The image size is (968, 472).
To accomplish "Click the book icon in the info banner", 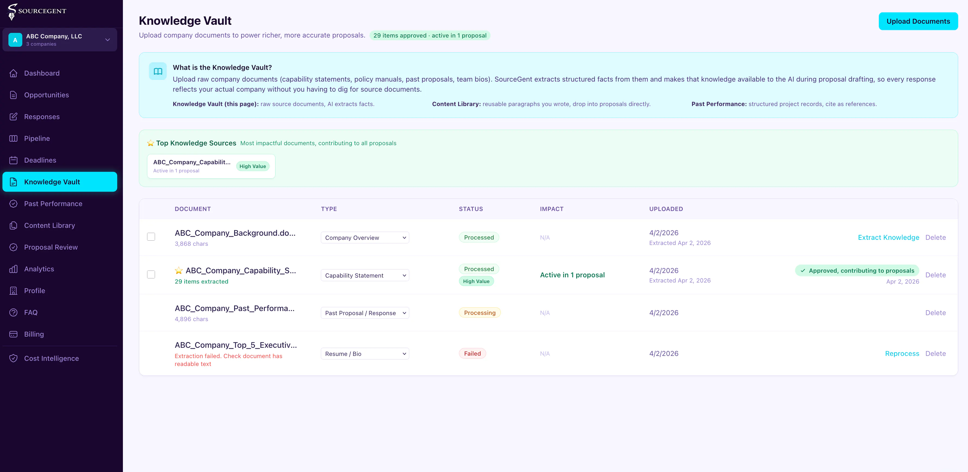I will [158, 72].
